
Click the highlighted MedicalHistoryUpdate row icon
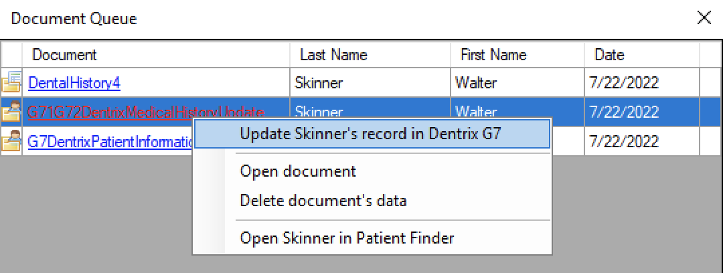(11, 112)
